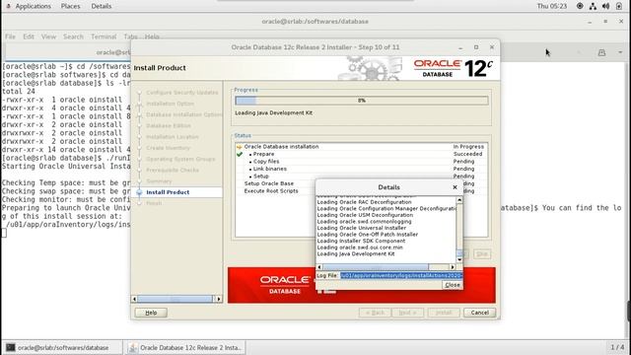The width and height of the screenshot is (631, 355).
Task: Click the workspace switcher 1 / 4
Action: [617, 347]
